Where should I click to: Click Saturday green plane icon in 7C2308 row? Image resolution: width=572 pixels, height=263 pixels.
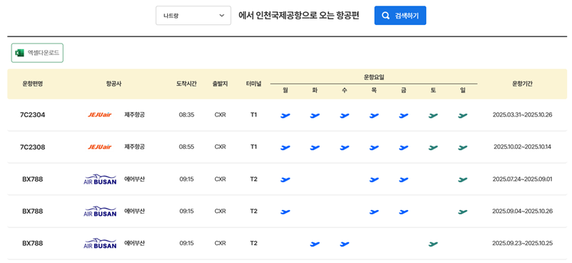pos(433,147)
